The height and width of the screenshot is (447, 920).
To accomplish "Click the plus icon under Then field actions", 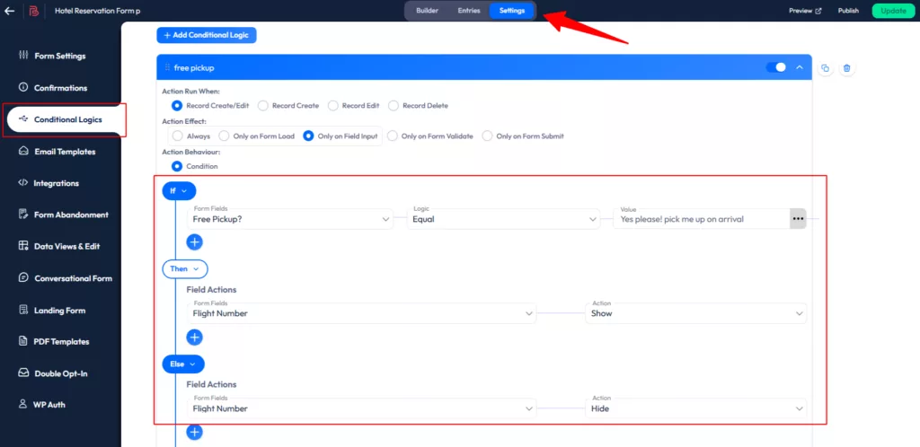I will click(194, 337).
